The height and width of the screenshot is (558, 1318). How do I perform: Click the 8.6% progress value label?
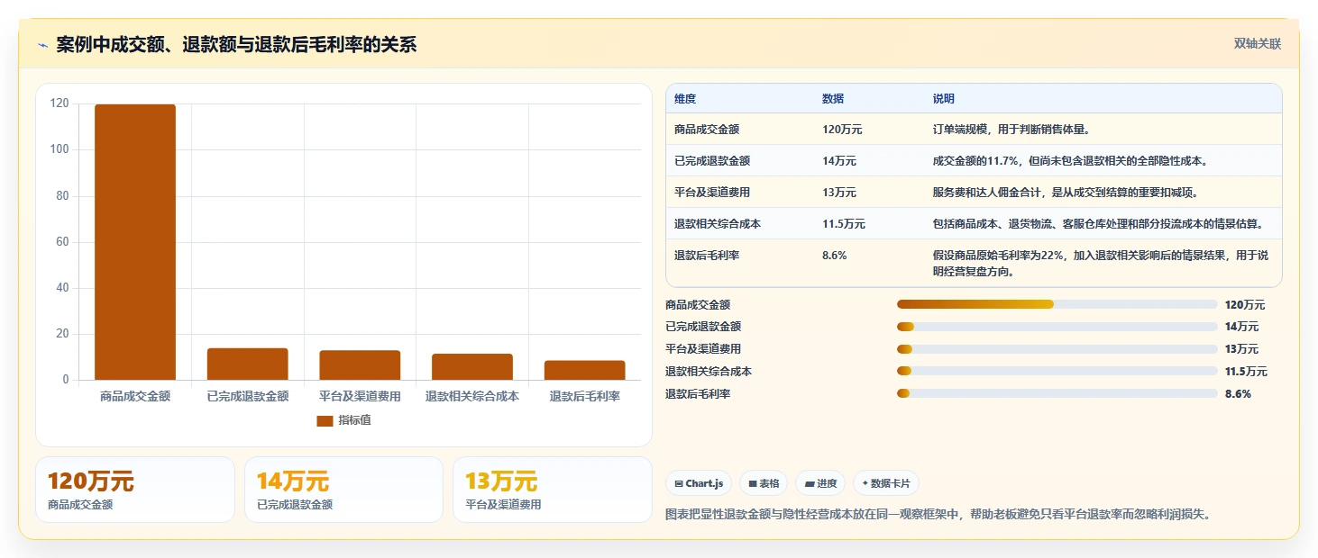[x=1238, y=393]
